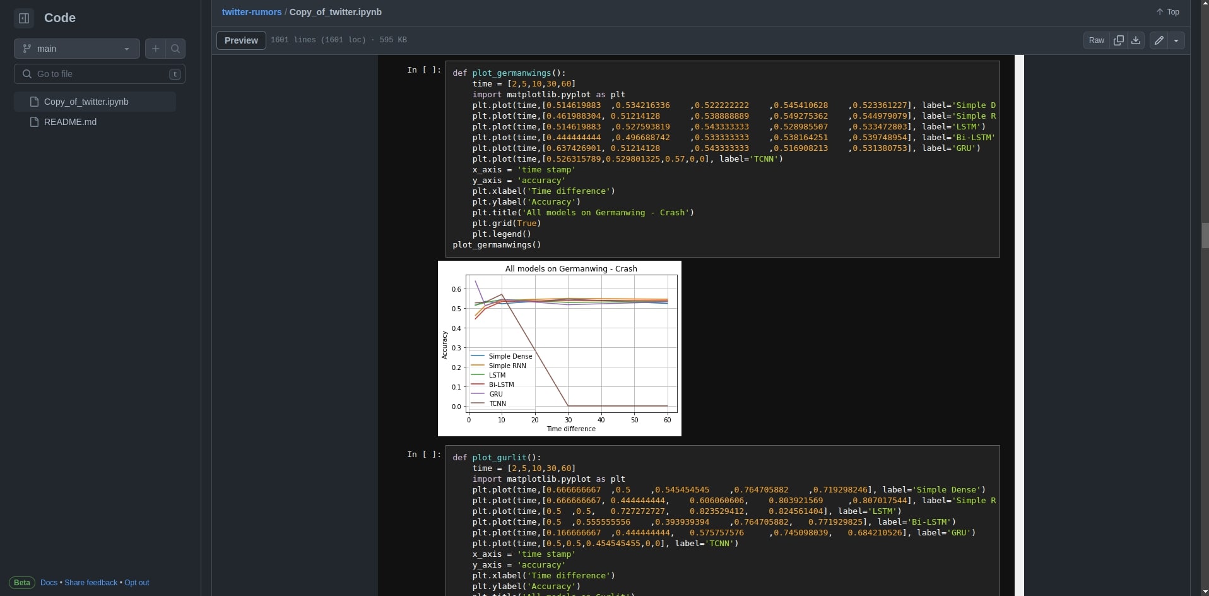The height and width of the screenshot is (596, 1209).
Task: Click the plt.grid(True) line in first cell
Action: tap(507, 223)
